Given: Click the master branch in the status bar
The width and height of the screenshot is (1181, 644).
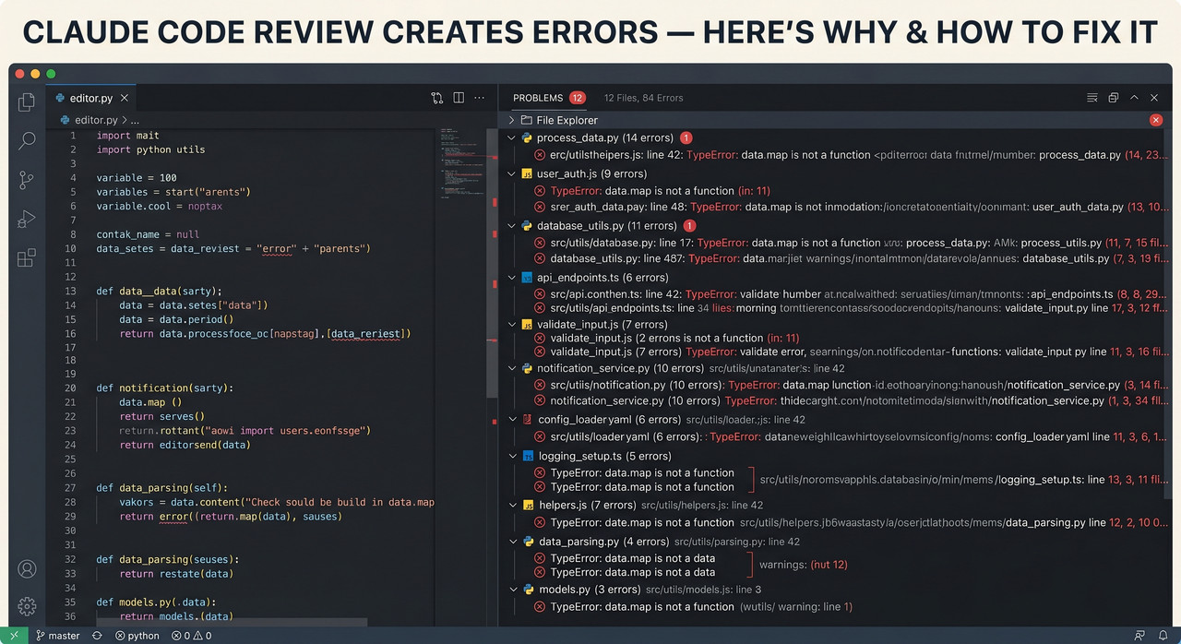Looking at the screenshot, I should point(58,636).
